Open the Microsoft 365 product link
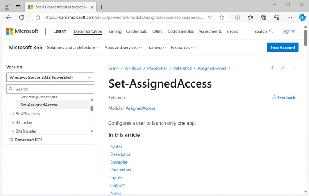Screen dimensions: 309x196 [x=26, y=48]
